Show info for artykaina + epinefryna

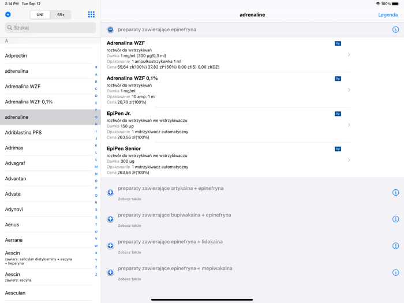click(x=395, y=192)
